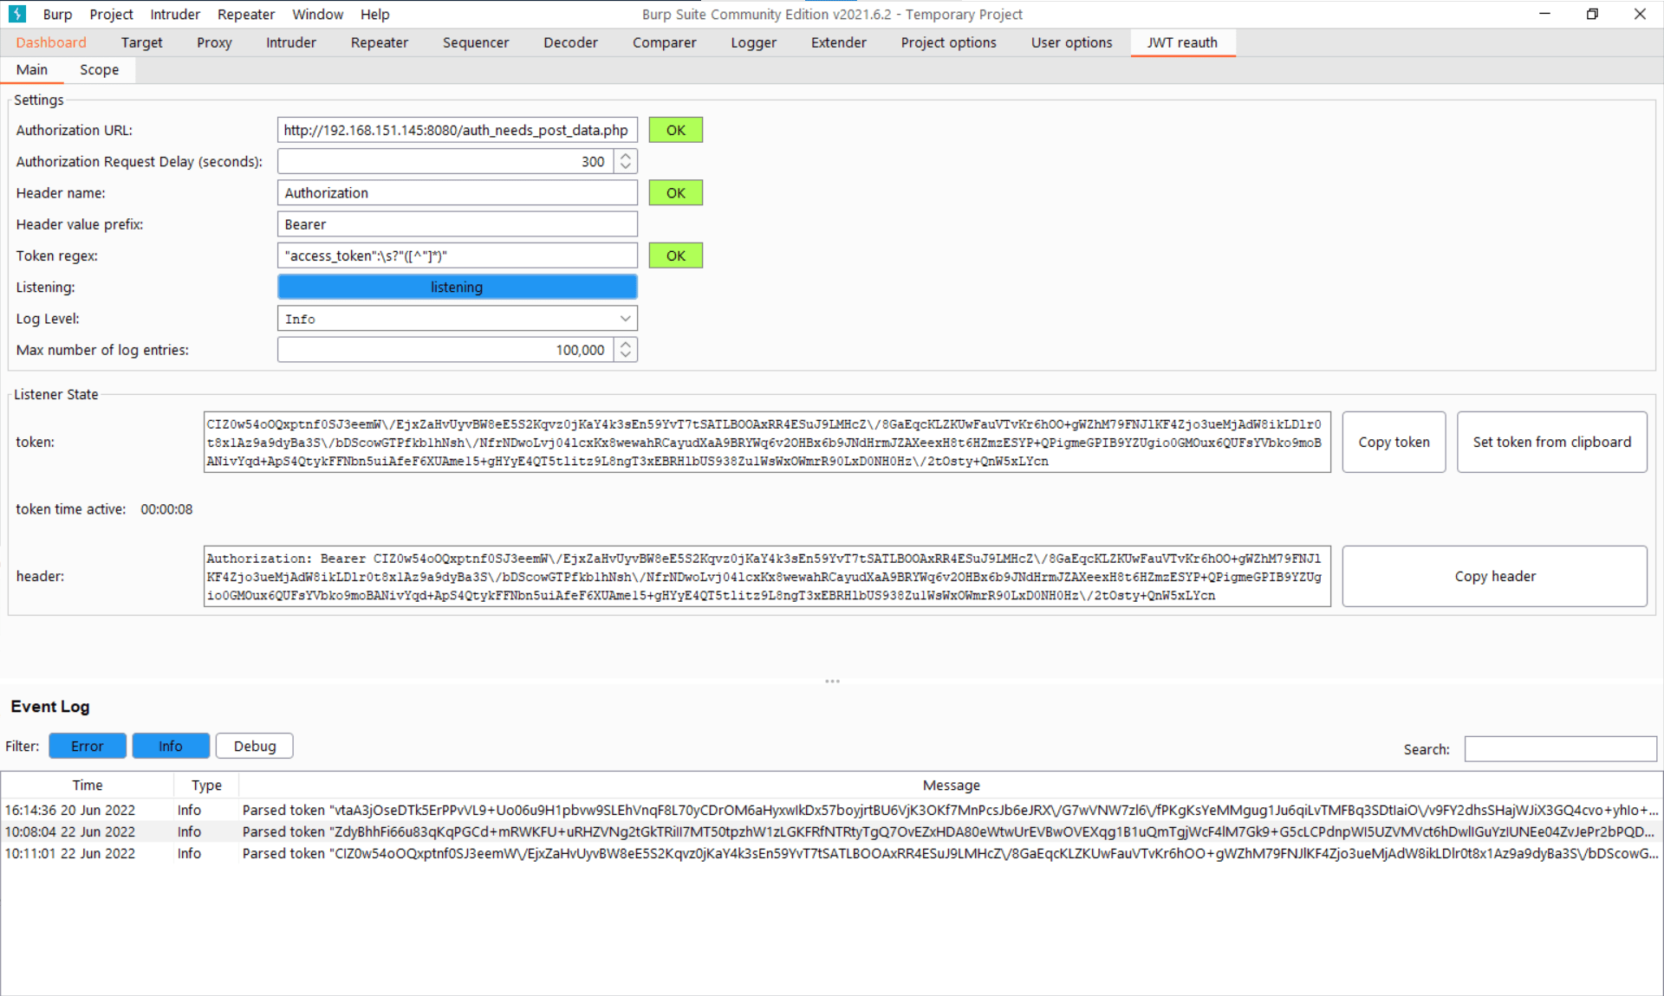Toggle the Info log filter
The width and height of the screenshot is (1664, 996).
(170, 746)
